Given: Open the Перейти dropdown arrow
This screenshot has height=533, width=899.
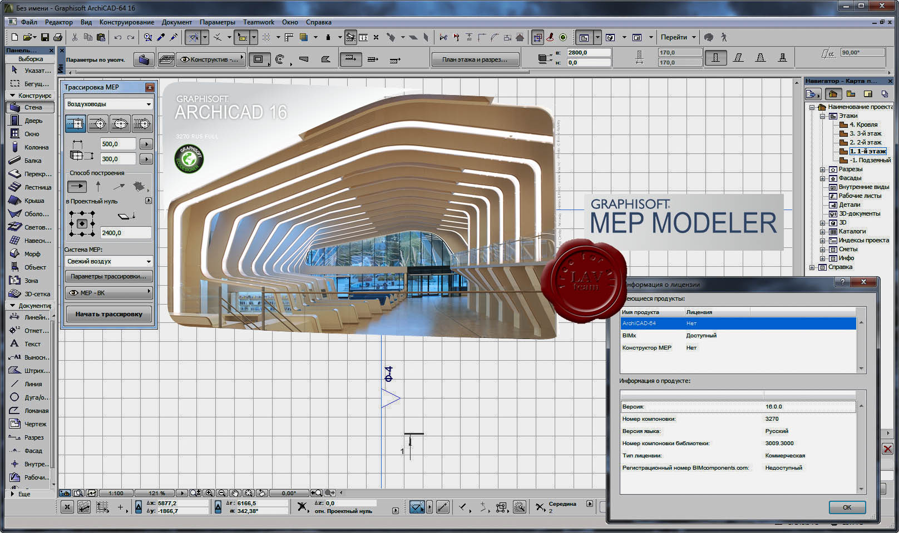Looking at the screenshot, I should click(x=694, y=37).
